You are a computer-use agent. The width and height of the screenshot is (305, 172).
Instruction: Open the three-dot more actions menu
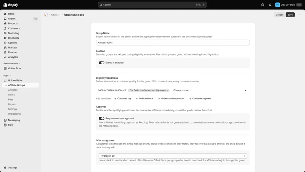(299, 15)
